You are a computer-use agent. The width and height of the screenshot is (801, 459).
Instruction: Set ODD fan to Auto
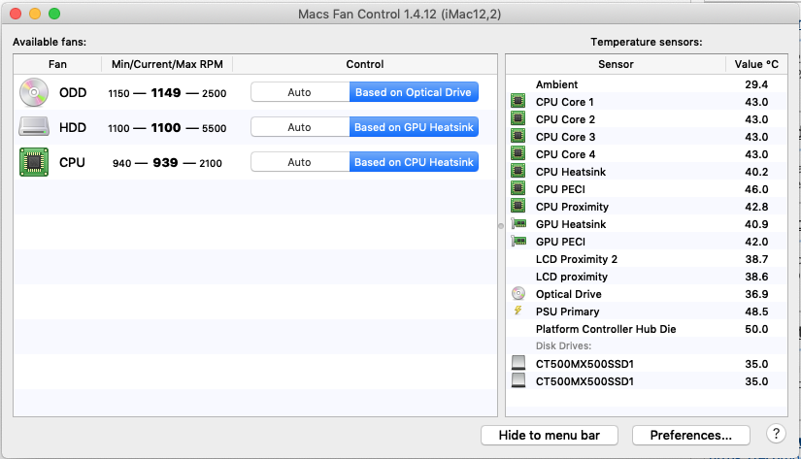click(x=300, y=92)
